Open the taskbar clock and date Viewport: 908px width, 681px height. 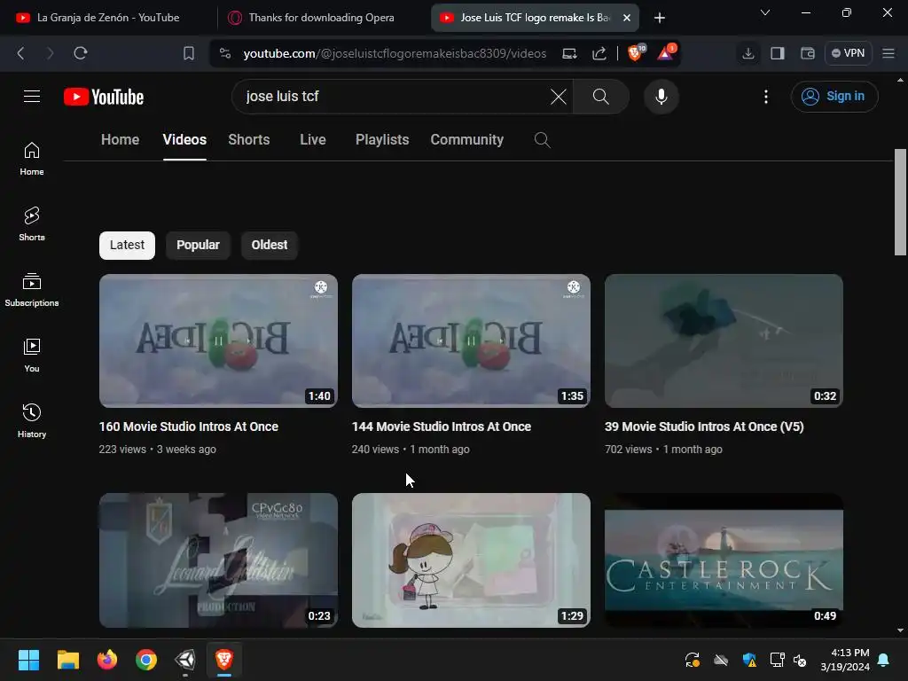tap(845, 660)
